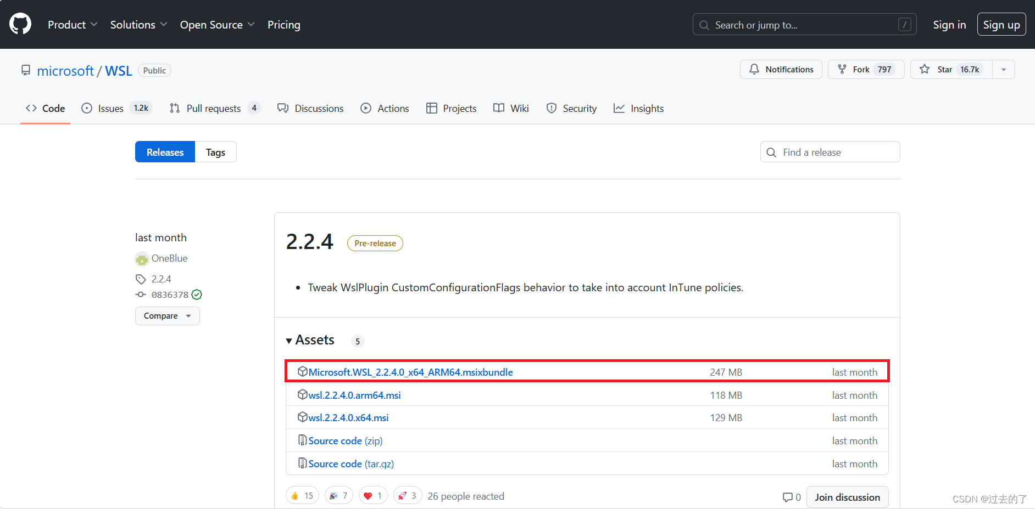Click file icon beside Source code (tar.gz)
Screen dimensions: 1035x509
click(302, 463)
